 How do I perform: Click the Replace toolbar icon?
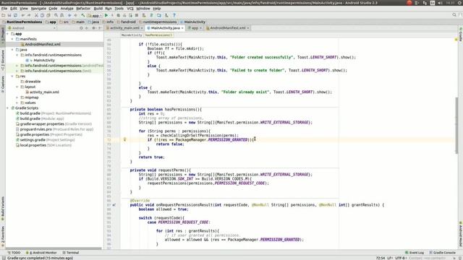62,15
